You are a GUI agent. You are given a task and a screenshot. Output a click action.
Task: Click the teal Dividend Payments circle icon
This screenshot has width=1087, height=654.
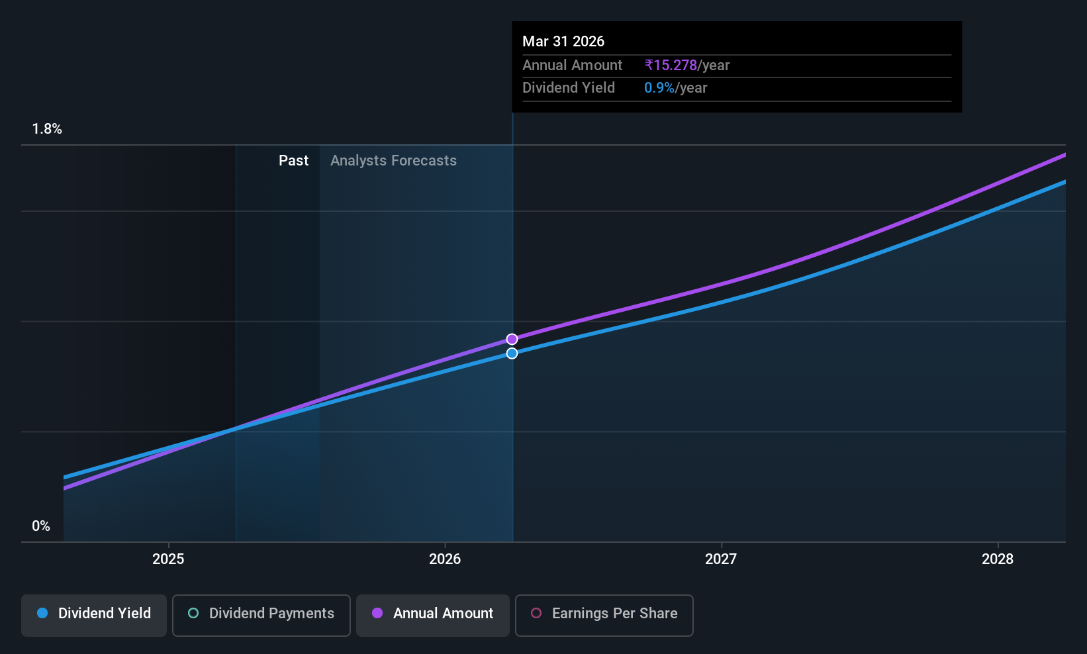(193, 613)
